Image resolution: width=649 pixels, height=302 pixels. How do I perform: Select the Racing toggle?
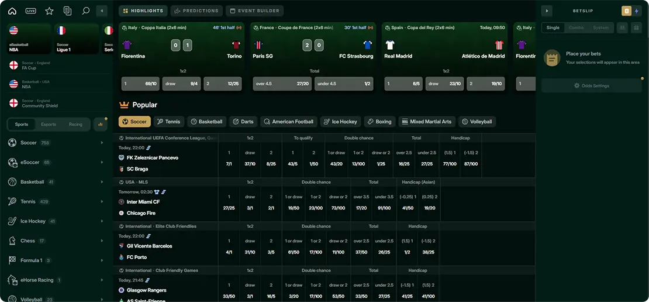[75, 124]
